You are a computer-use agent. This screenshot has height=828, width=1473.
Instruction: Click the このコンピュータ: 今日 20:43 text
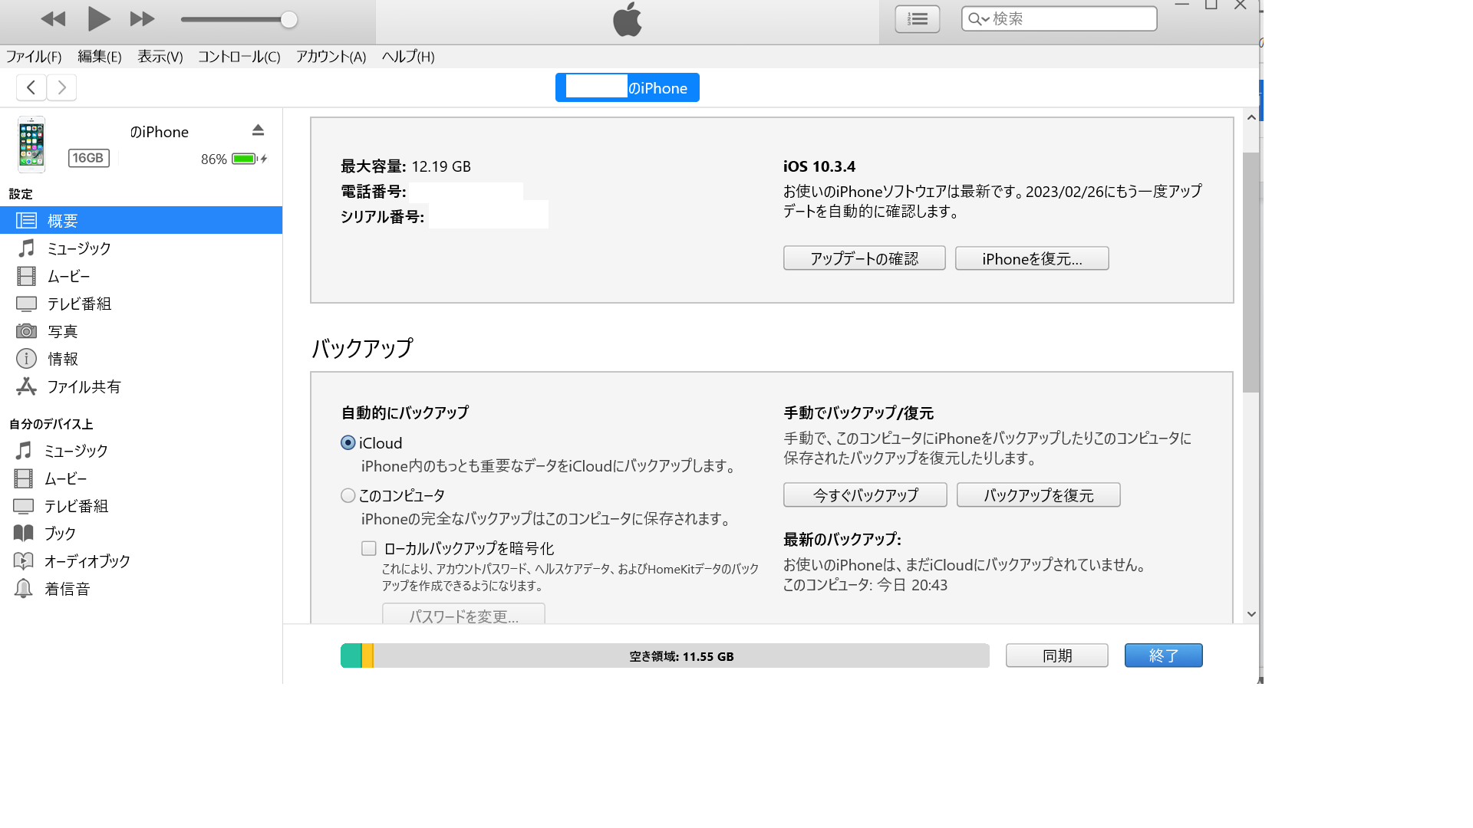865,585
